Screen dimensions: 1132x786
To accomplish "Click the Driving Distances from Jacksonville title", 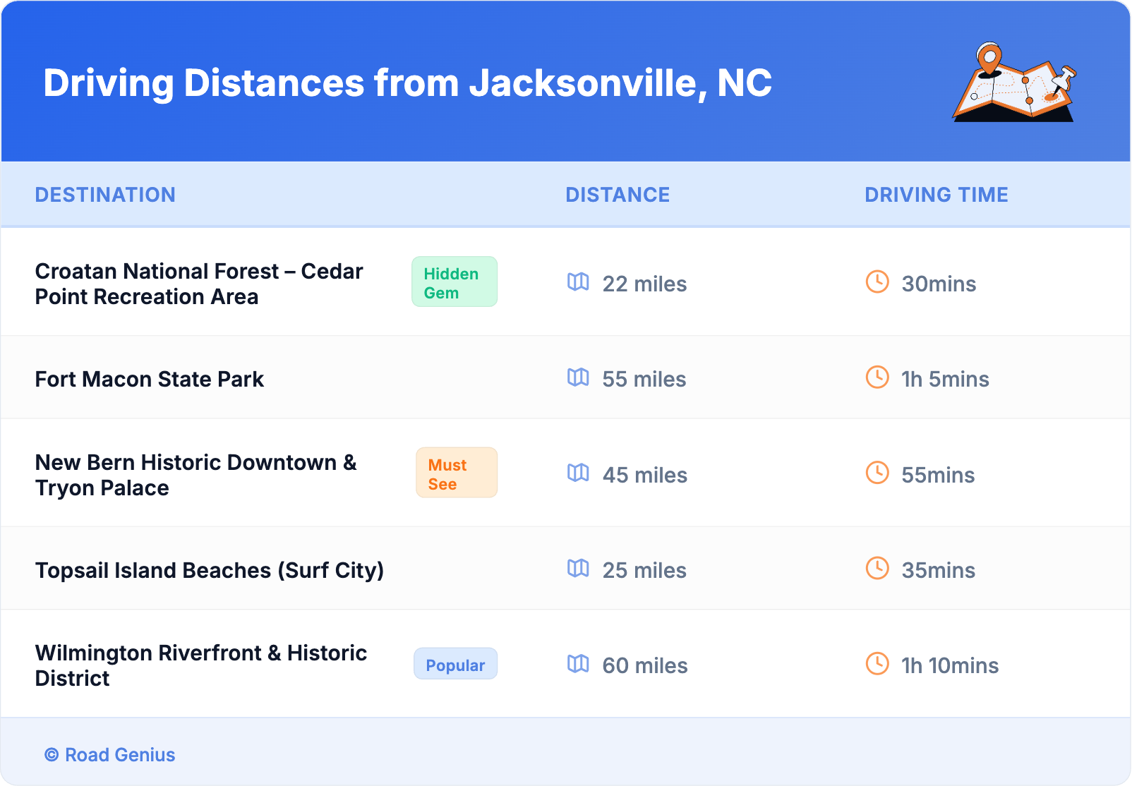I will (x=407, y=83).
